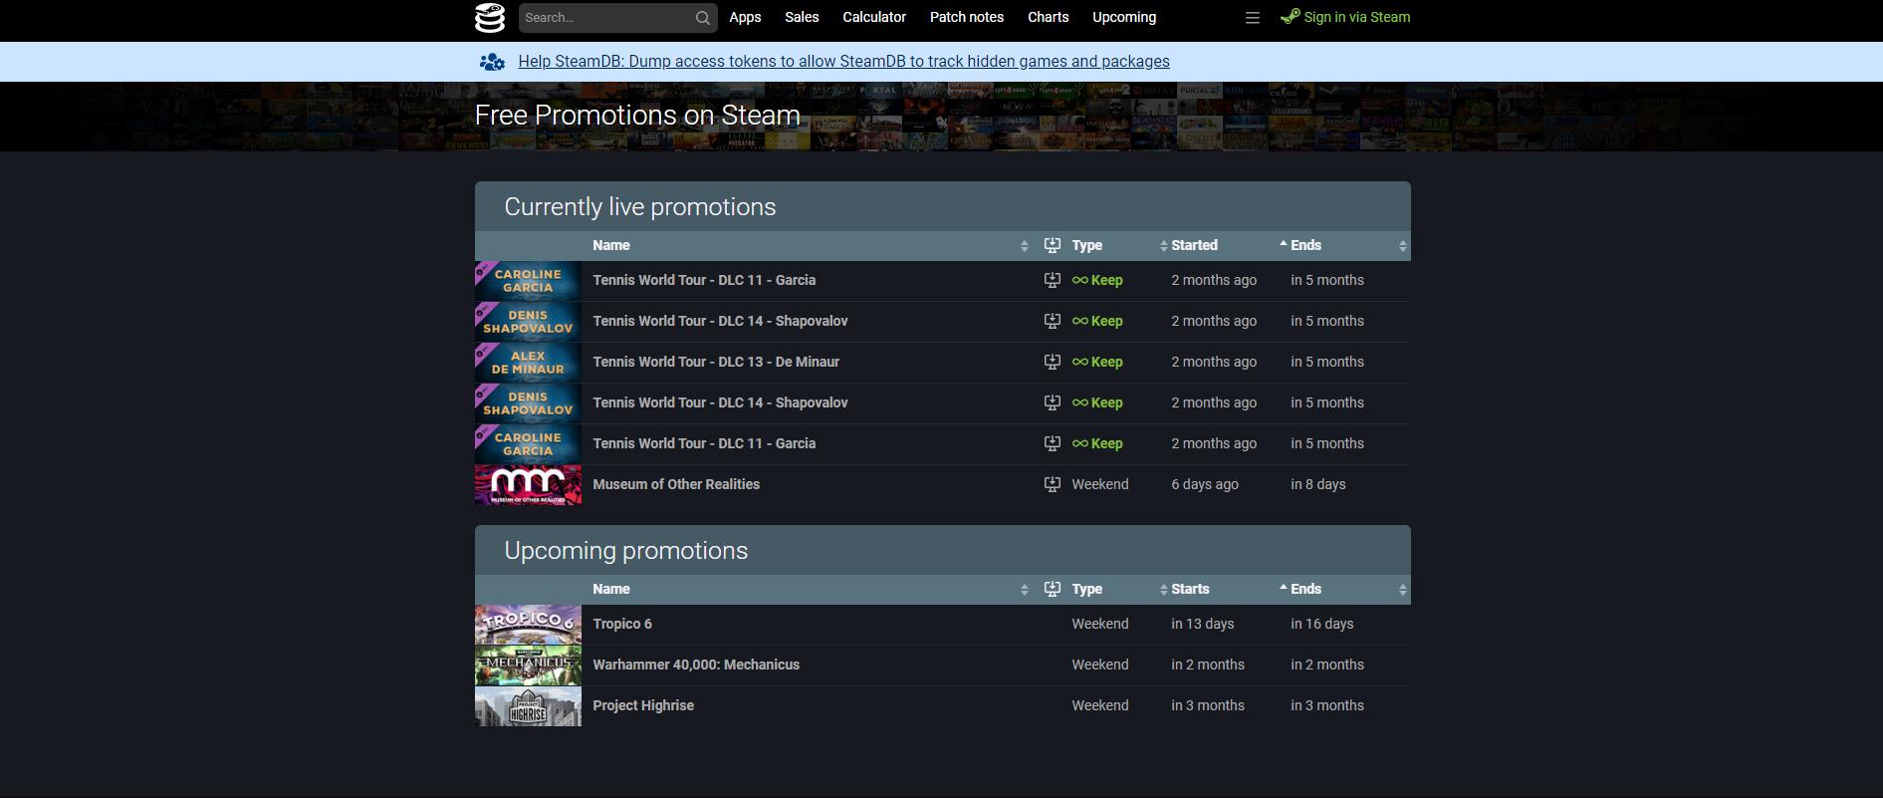Sort upcoming promotions by Starts
This screenshot has width=1883, height=798.
point(1226,589)
